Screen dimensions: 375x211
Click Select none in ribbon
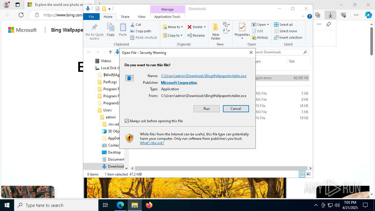[x=285, y=31]
